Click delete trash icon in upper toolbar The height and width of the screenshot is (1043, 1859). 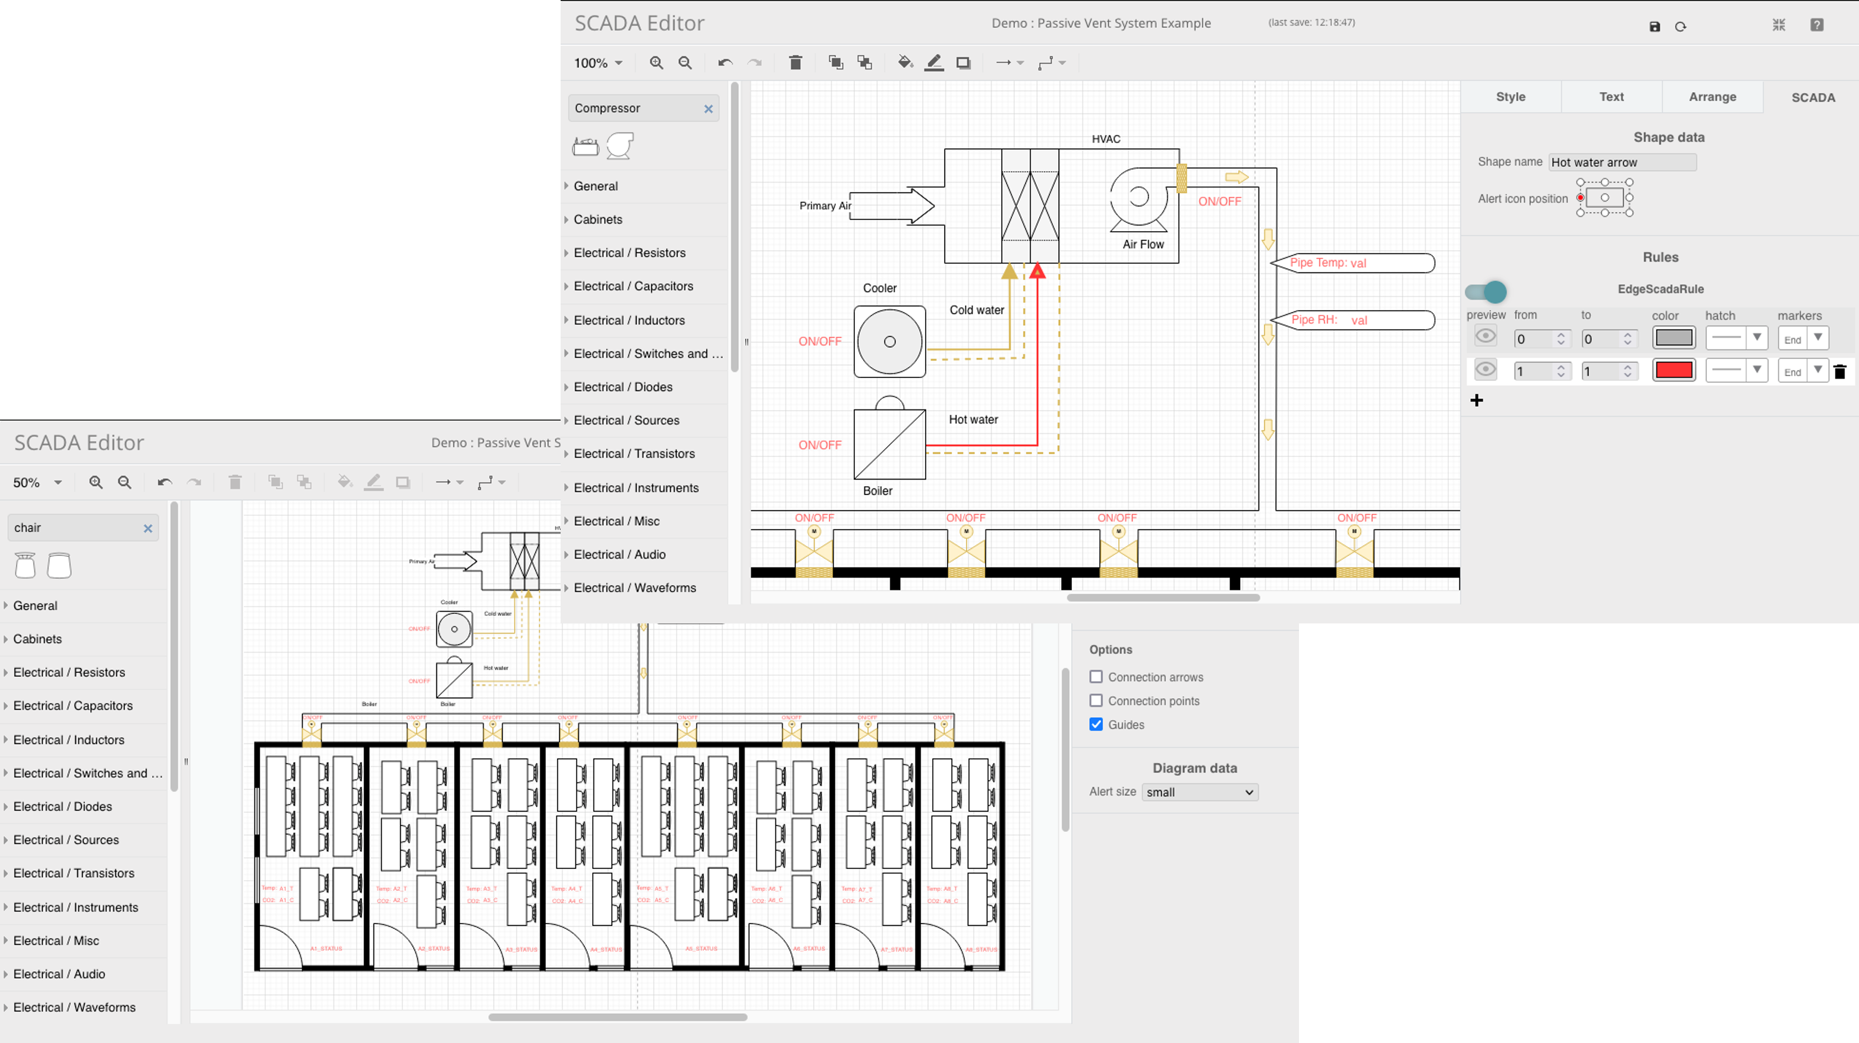coord(795,63)
